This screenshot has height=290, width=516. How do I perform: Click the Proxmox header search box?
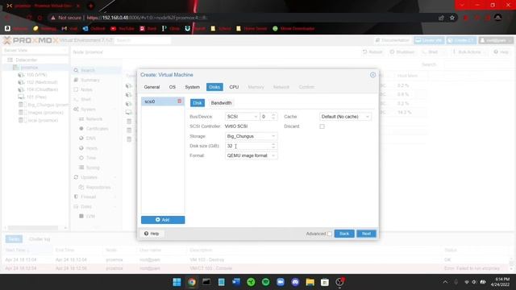click(x=143, y=40)
